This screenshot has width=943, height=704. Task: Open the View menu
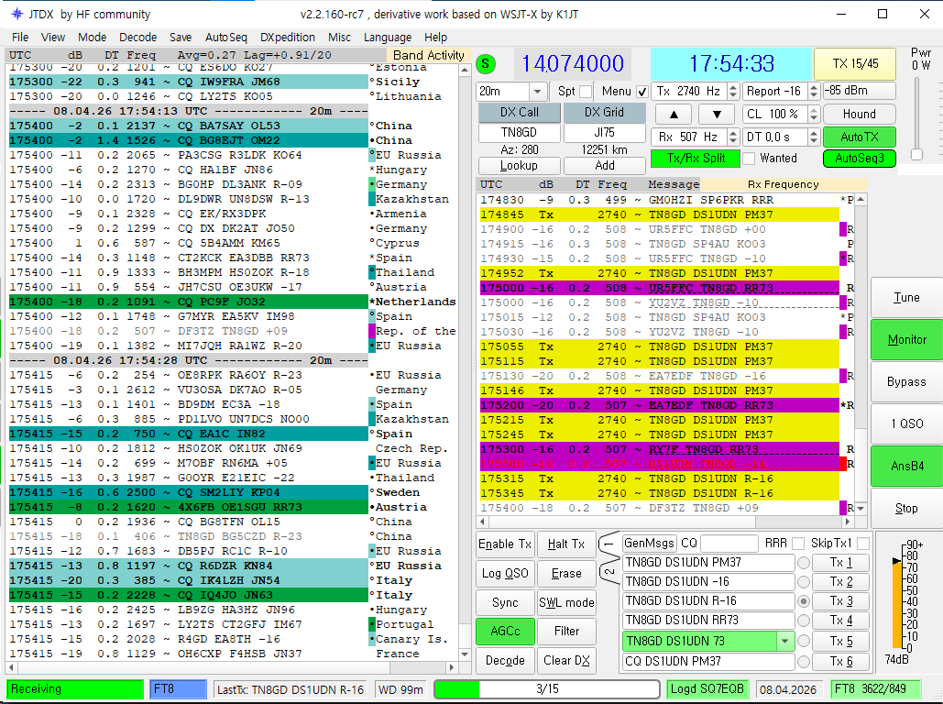(x=53, y=38)
